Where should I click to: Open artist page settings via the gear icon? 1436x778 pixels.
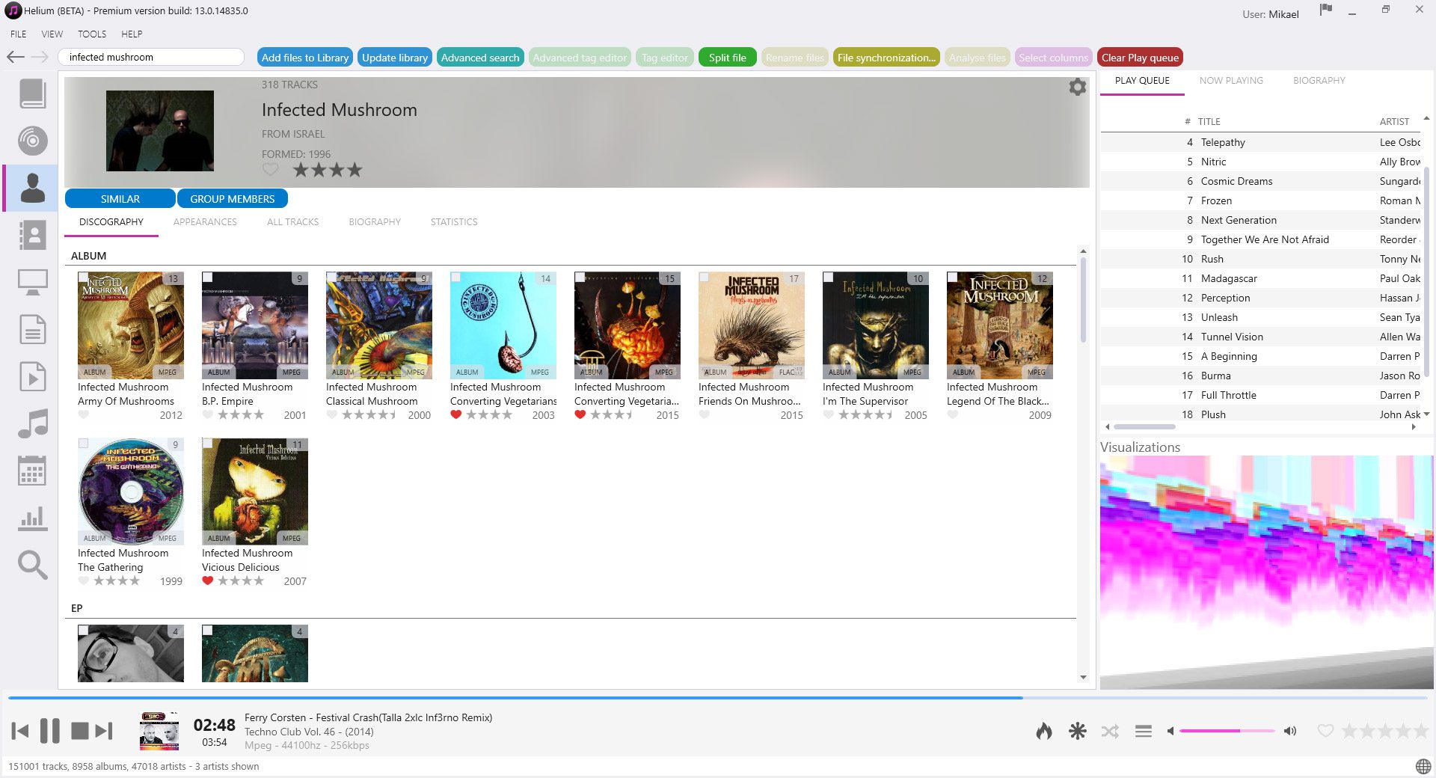(x=1077, y=87)
